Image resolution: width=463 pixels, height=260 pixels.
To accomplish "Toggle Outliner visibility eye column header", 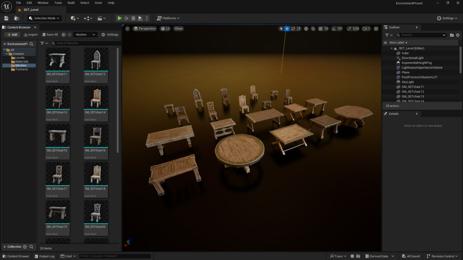I will pyautogui.click(x=385, y=43).
